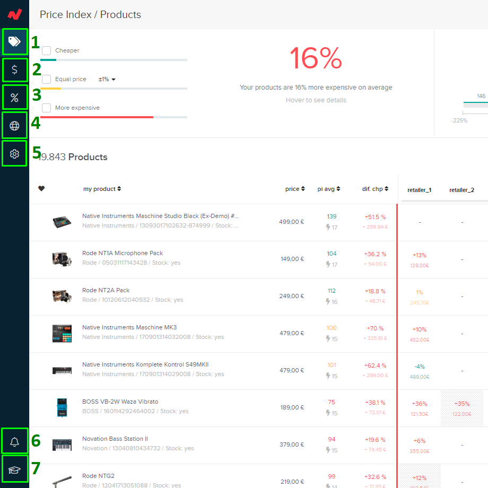The image size is (488, 488).
Task: Click the retailer_2 column header
Action: (x=461, y=190)
